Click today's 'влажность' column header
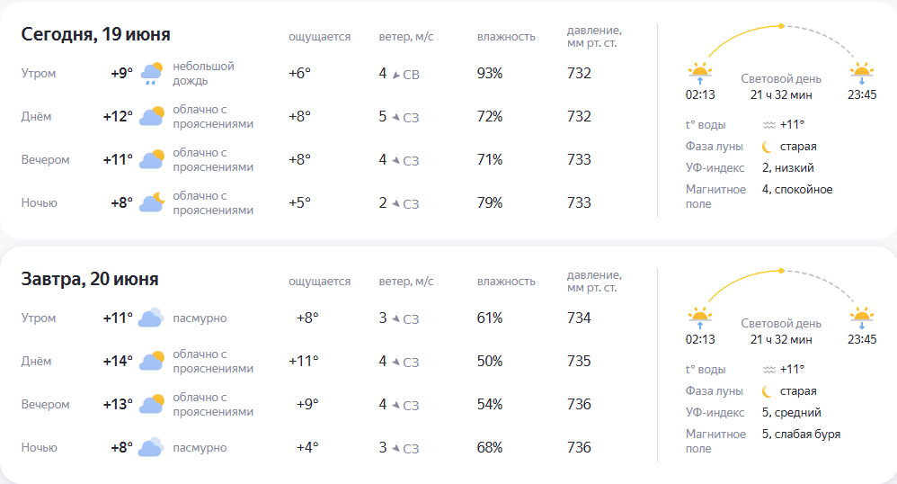This screenshot has width=897, height=484. [x=506, y=37]
